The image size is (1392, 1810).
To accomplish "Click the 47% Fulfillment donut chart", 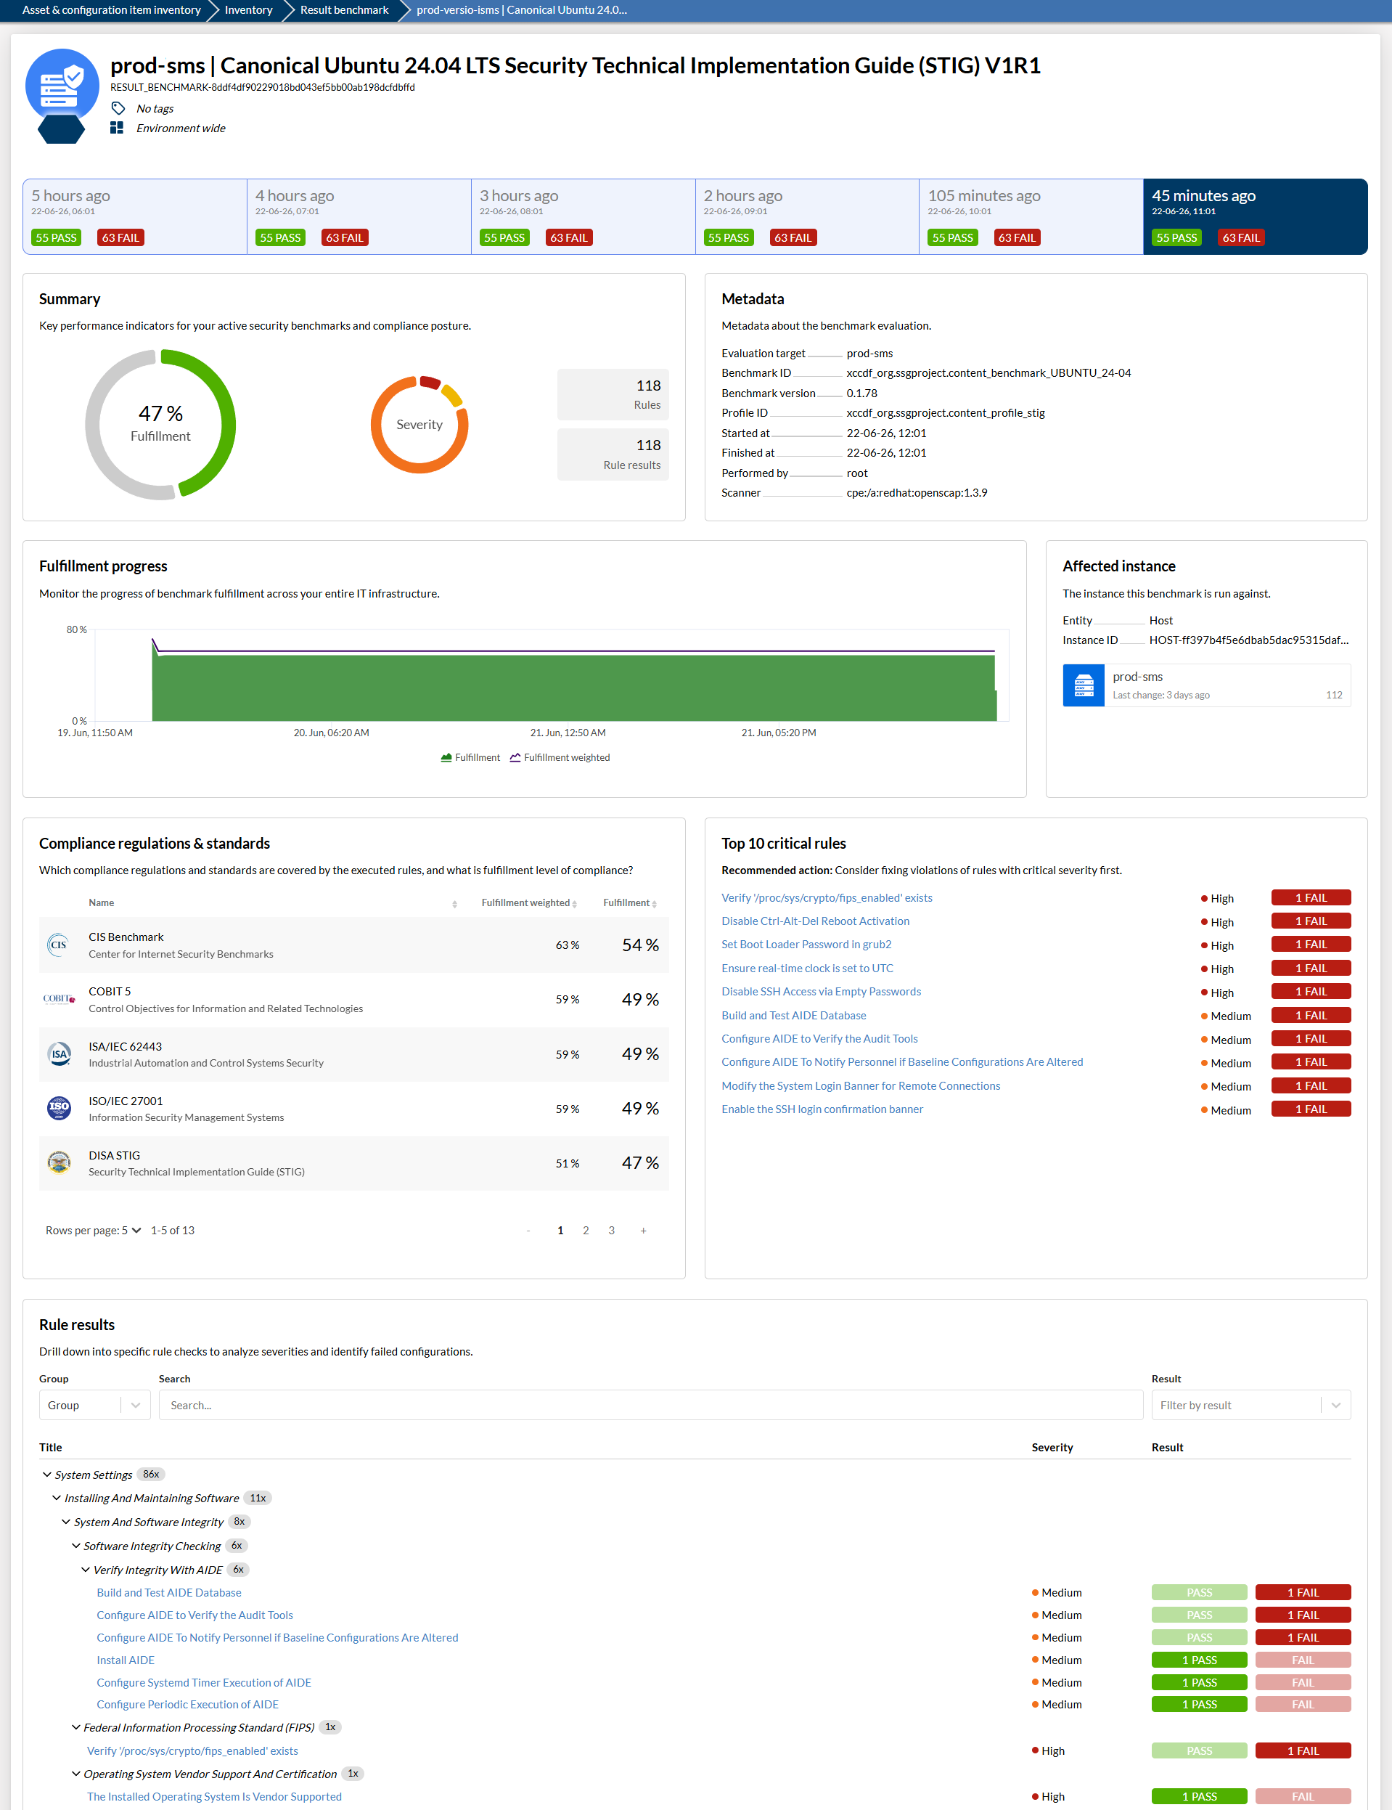I will 160,424.
